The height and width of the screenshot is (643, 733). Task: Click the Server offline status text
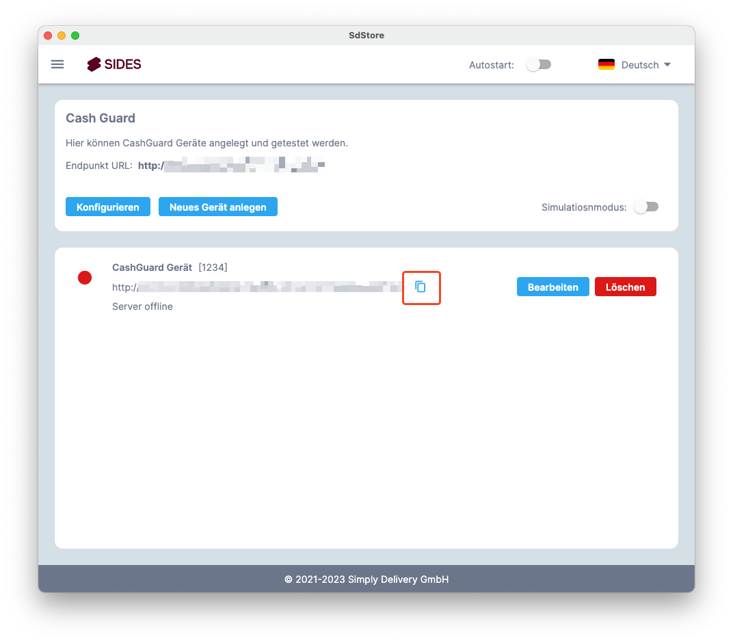click(143, 306)
